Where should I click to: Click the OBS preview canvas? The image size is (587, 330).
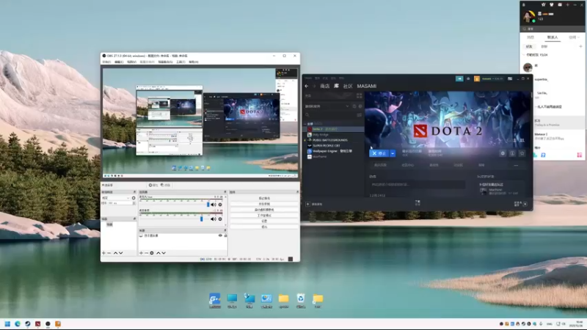(x=200, y=122)
